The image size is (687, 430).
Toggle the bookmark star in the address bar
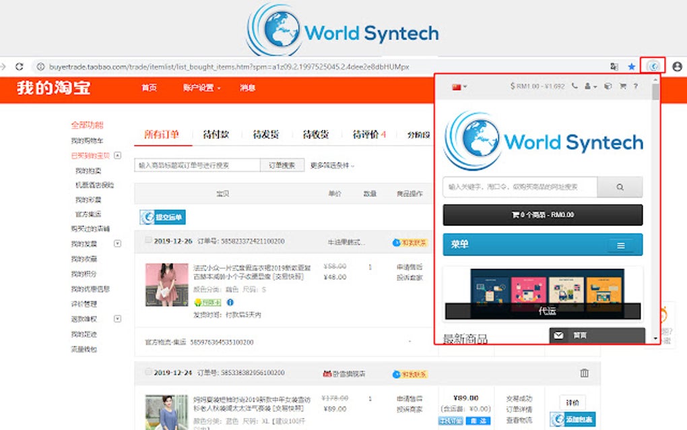631,66
